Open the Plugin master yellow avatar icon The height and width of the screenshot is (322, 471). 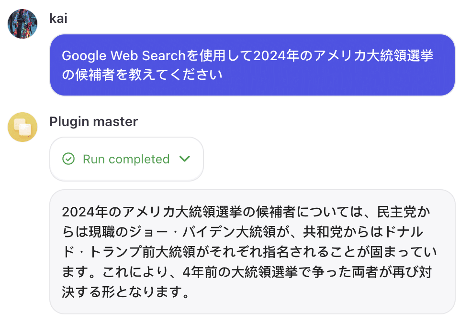[x=22, y=127]
